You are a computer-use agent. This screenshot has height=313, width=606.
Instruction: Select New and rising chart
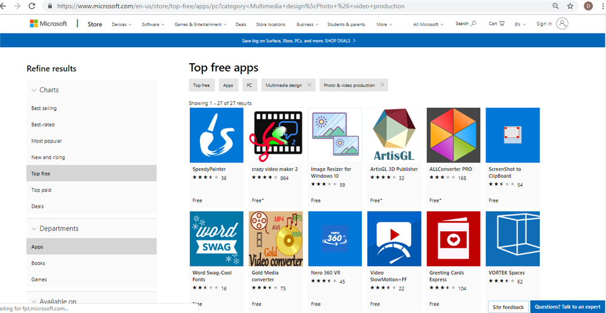click(92, 157)
